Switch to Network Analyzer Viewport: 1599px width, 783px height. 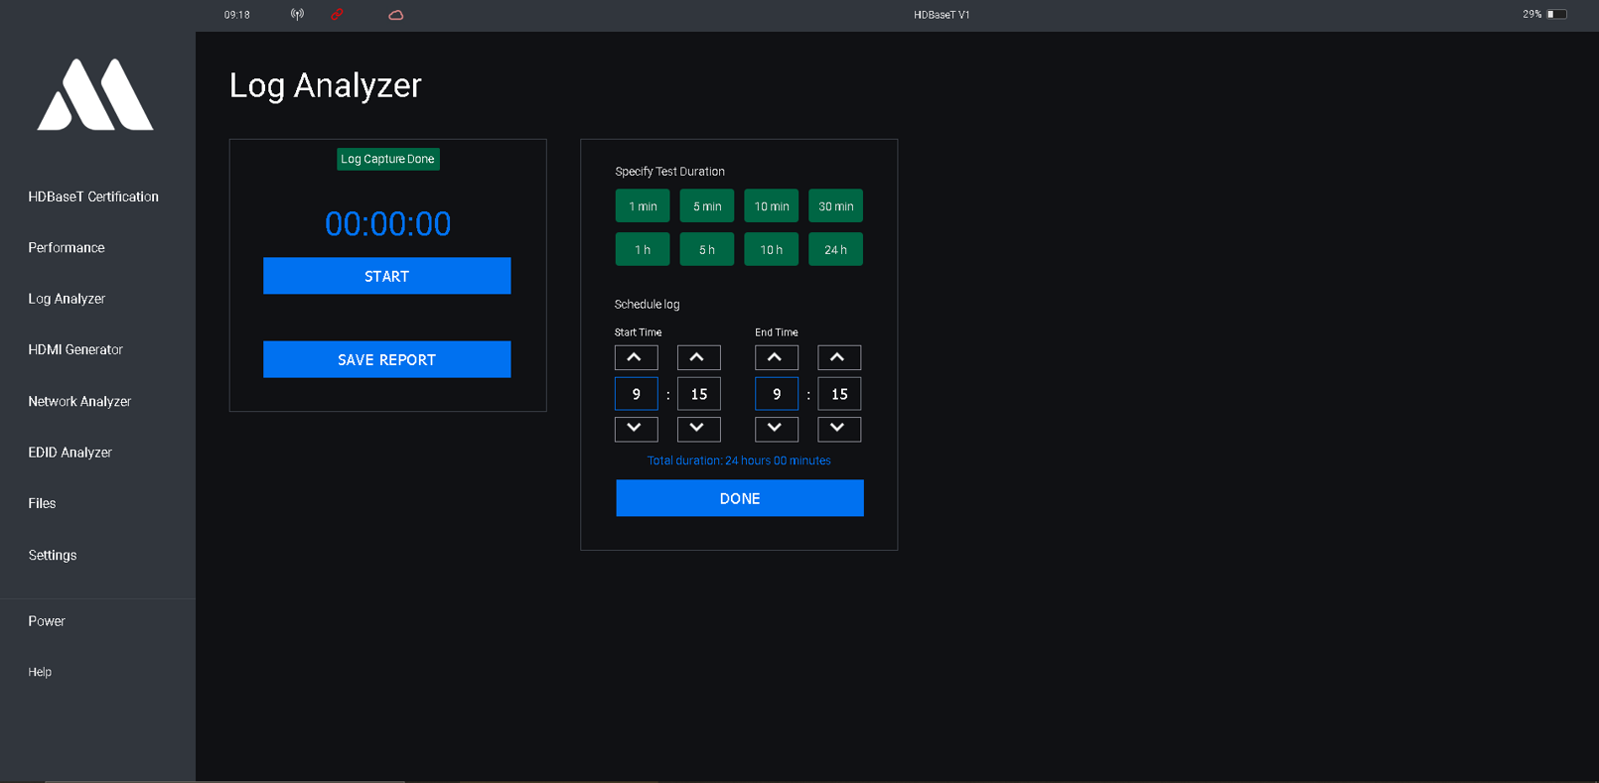point(79,402)
